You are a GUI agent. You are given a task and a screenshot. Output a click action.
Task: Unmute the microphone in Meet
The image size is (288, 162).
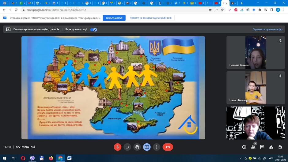coord(118,147)
